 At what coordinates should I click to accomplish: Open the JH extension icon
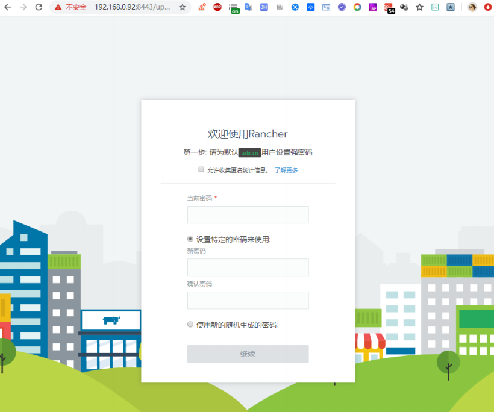pyautogui.click(x=264, y=7)
